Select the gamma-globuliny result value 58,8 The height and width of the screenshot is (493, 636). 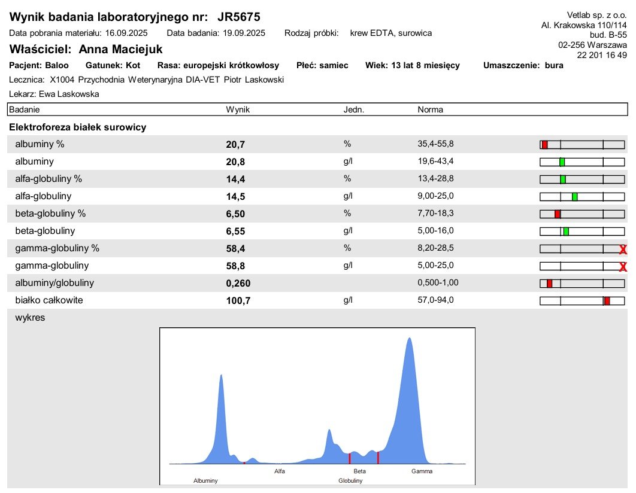point(236,266)
